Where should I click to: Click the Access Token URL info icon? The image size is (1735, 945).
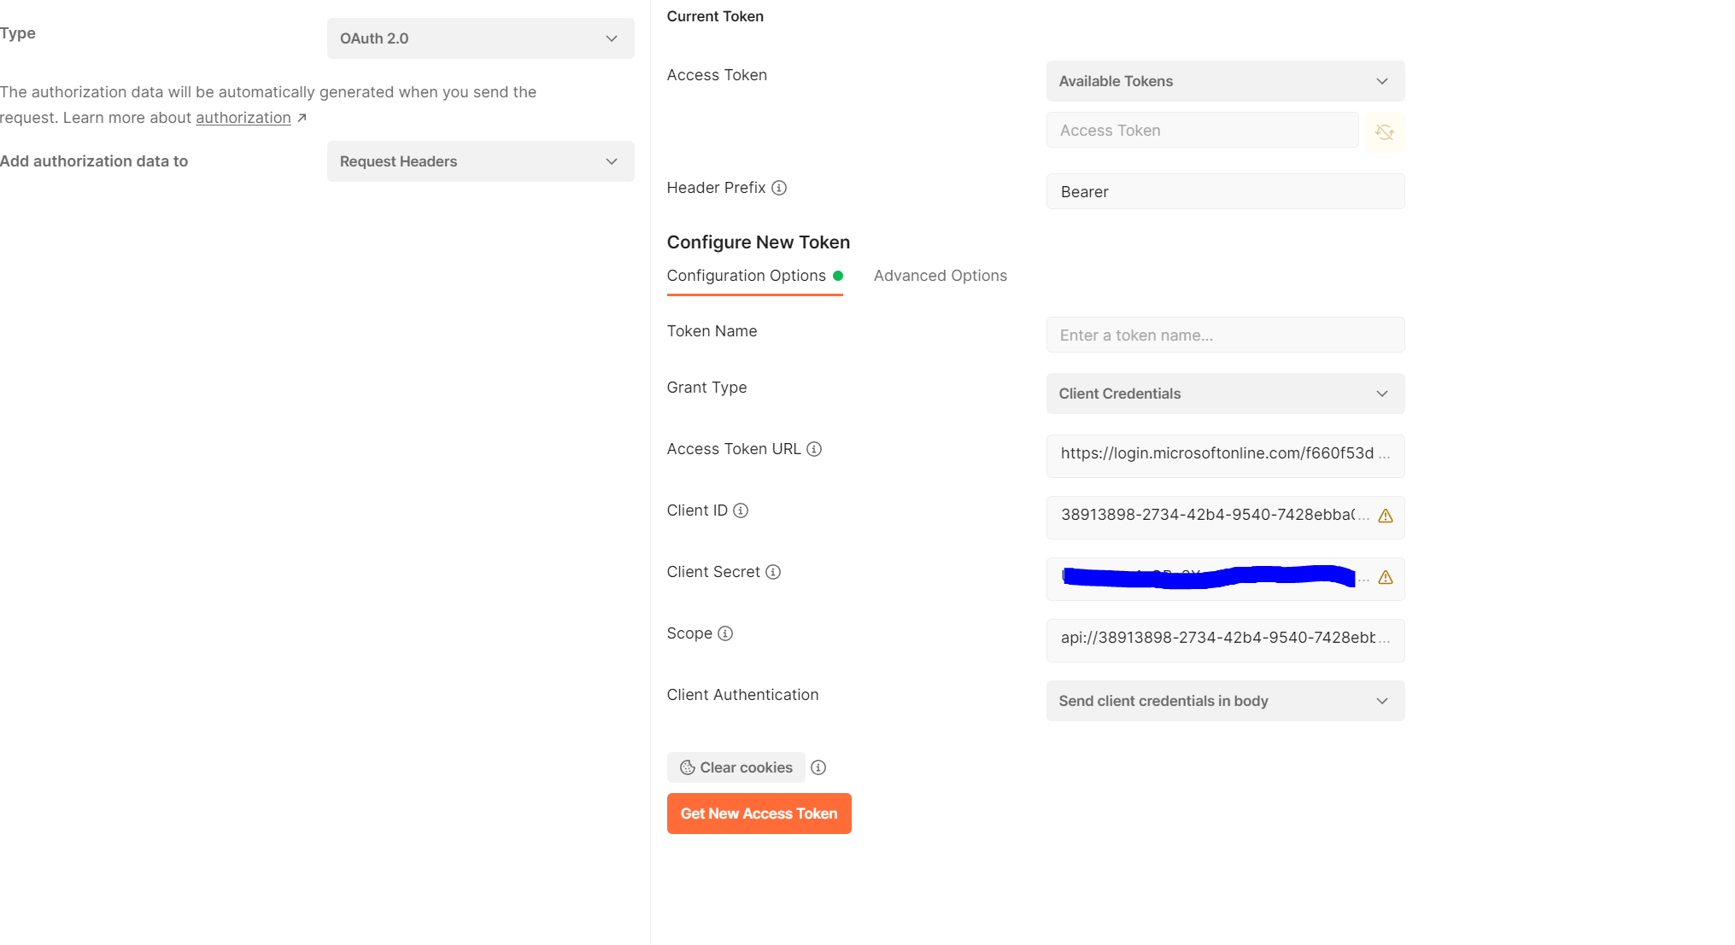(814, 448)
